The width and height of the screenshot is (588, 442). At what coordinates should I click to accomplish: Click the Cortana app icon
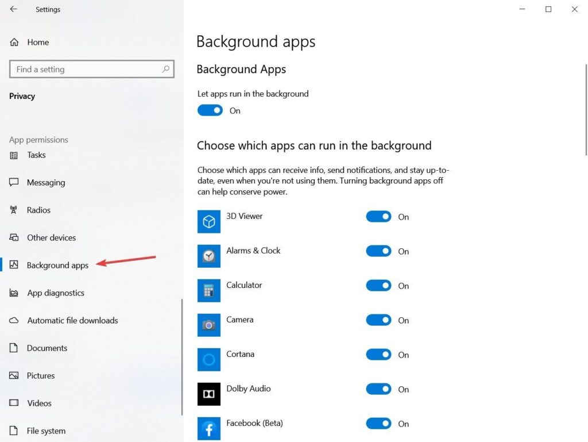[x=209, y=359]
